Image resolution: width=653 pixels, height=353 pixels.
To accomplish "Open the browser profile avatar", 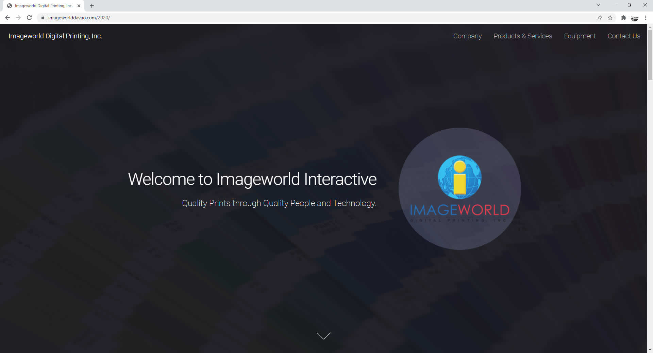I will (635, 18).
